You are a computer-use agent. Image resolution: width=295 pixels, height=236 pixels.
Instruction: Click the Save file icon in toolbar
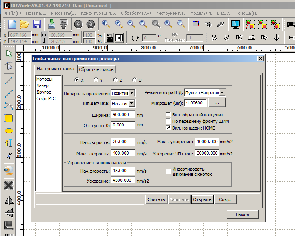(x=37, y=24)
